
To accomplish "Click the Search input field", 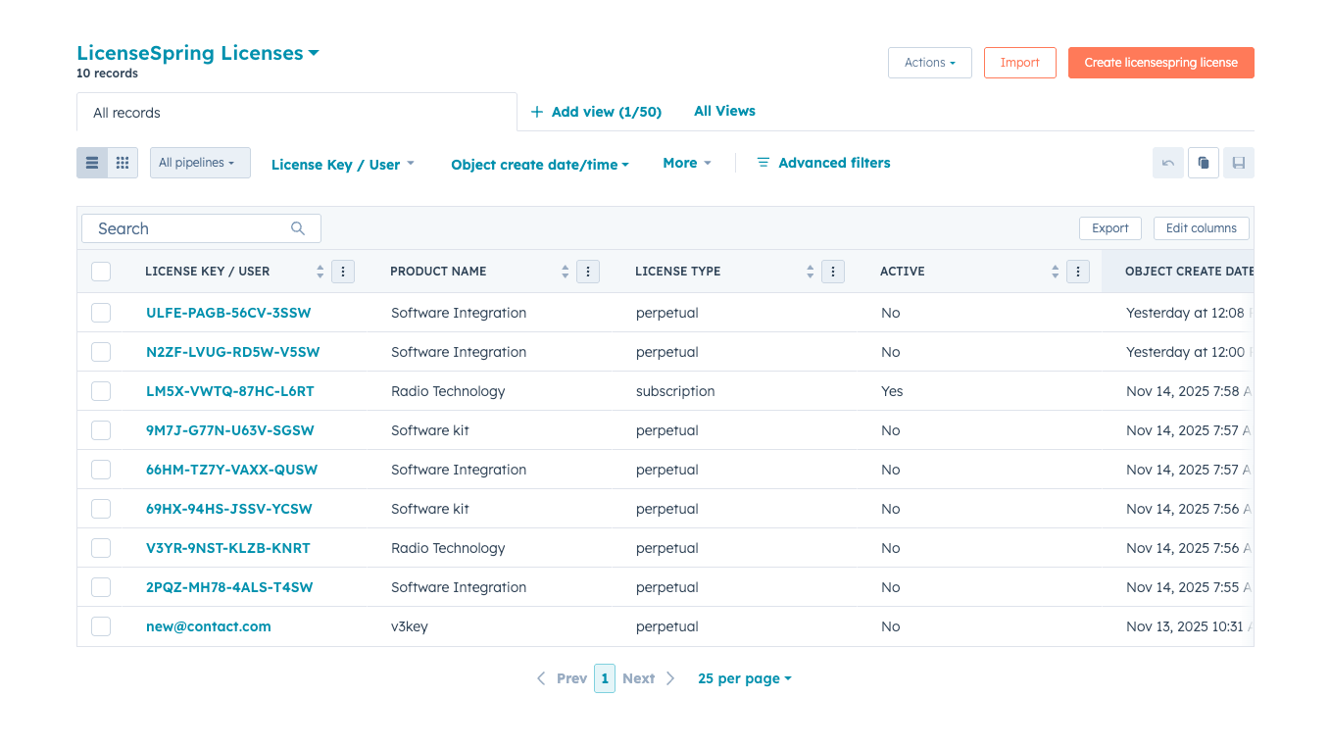I will pos(191,228).
